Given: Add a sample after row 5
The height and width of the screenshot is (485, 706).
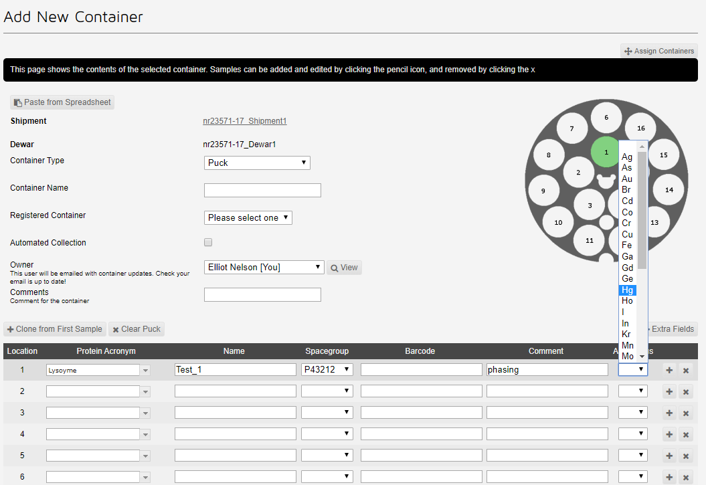Looking at the screenshot, I should click(x=669, y=456).
